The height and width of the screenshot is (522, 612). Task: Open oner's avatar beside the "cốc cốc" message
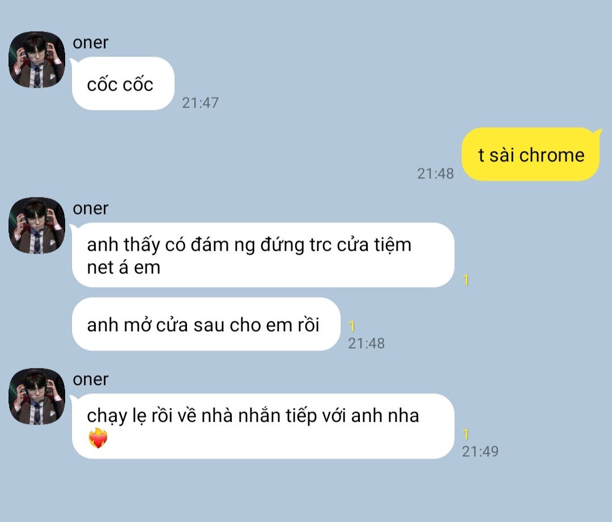[x=37, y=59]
